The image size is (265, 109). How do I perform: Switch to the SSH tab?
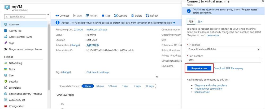200,22
